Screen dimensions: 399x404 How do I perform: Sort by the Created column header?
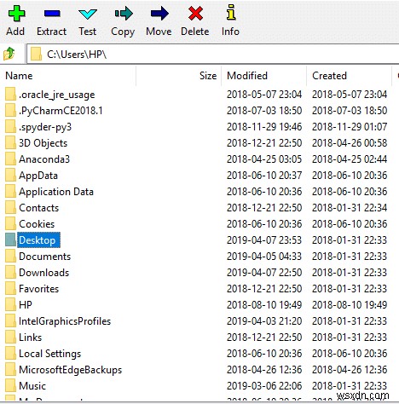tap(329, 76)
